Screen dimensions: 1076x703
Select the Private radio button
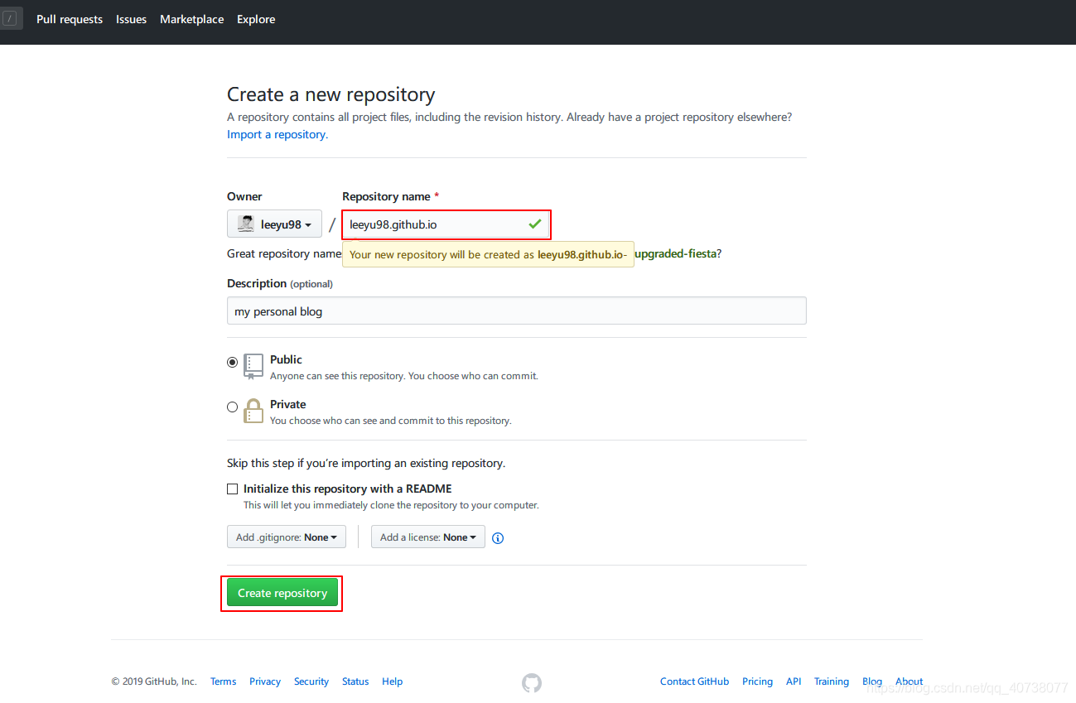coord(232,407)
